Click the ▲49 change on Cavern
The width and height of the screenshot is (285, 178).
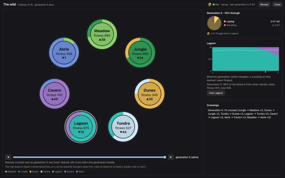(55, 99)
